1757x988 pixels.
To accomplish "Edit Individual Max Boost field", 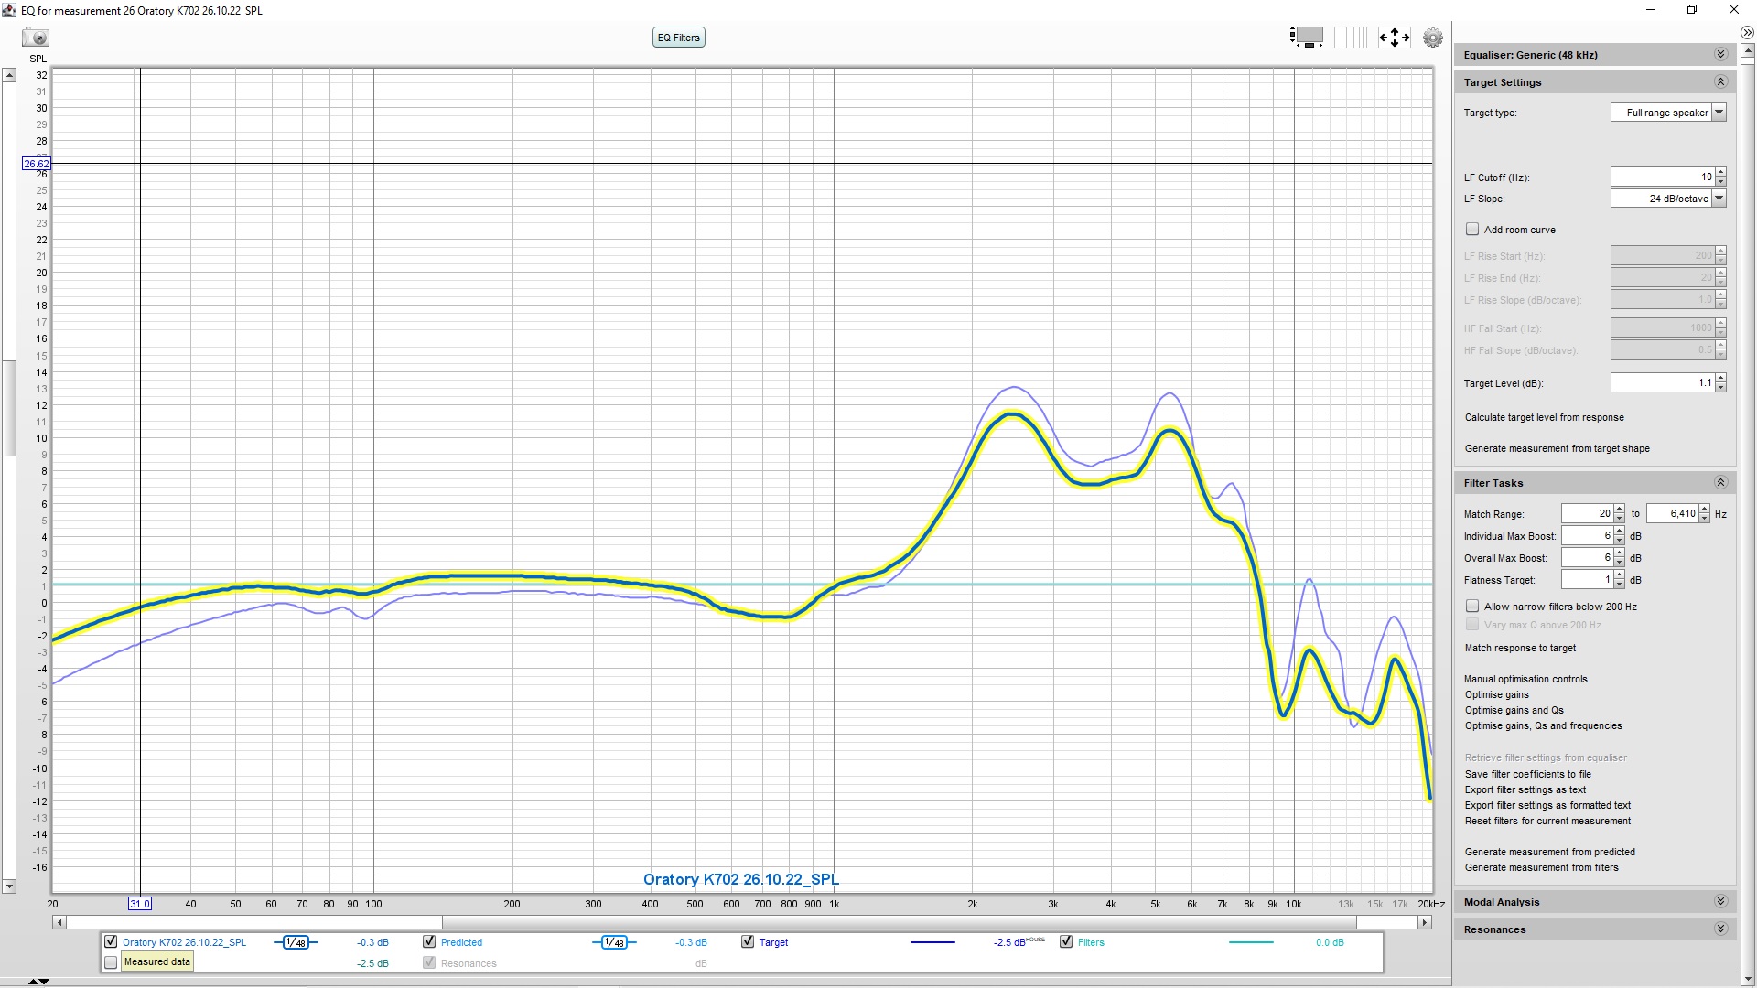I will tap(1587, 536).
